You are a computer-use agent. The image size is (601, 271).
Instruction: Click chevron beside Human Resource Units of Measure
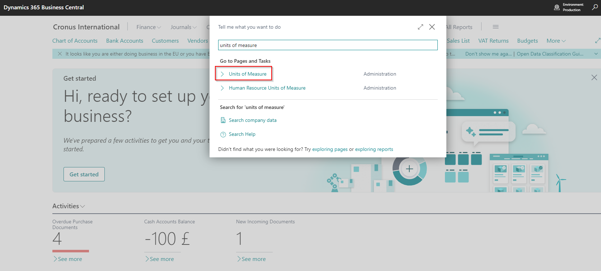pyautogui.click(x=222, y=88)
